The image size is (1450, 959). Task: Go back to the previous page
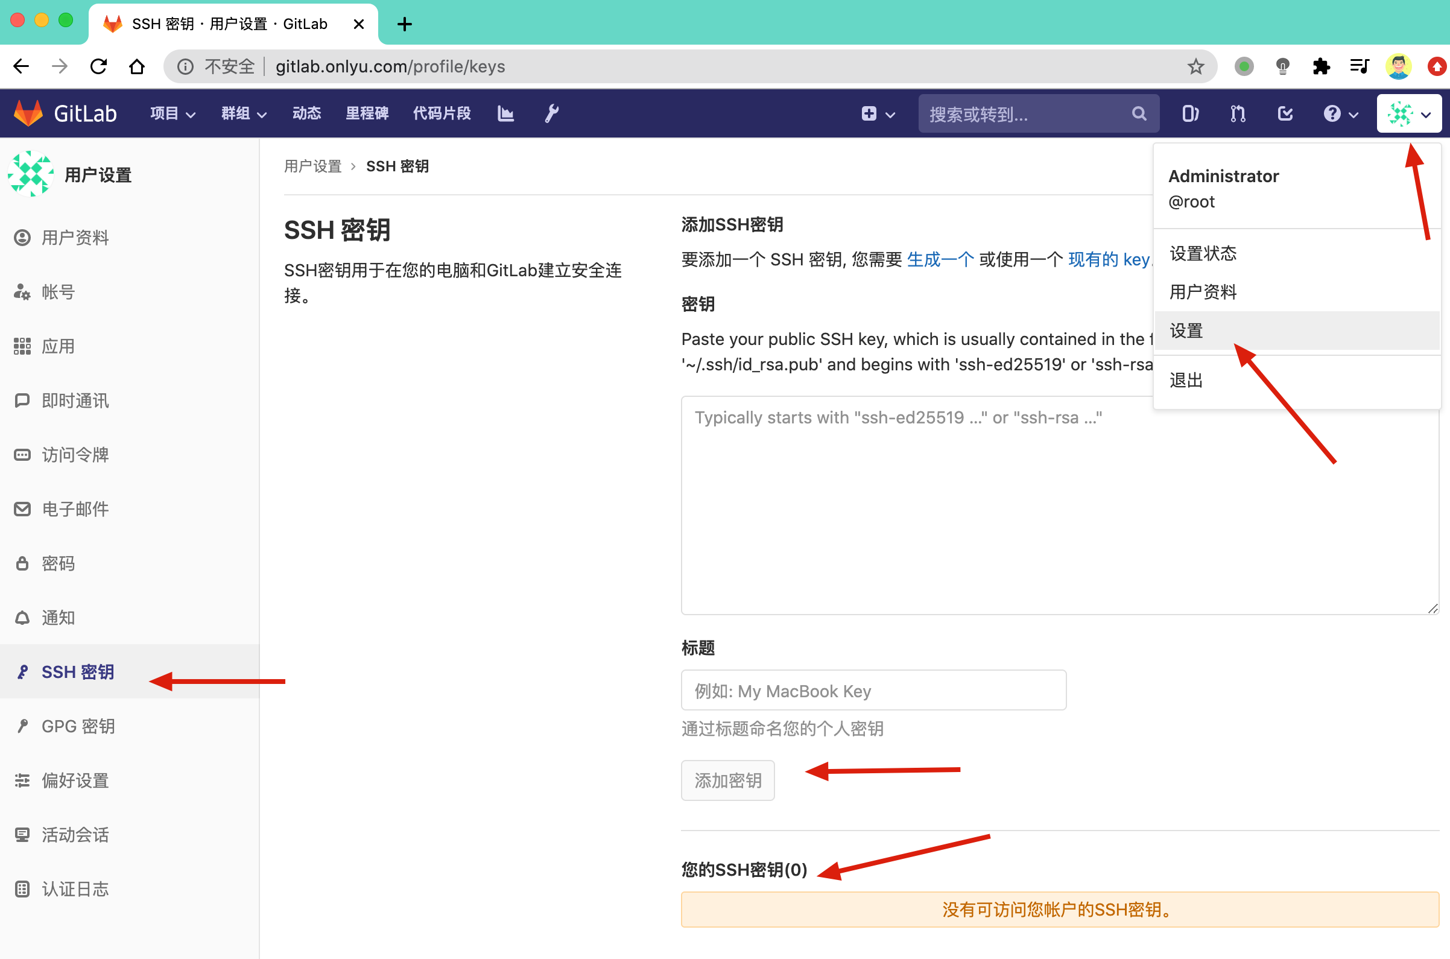click(21, 66)
